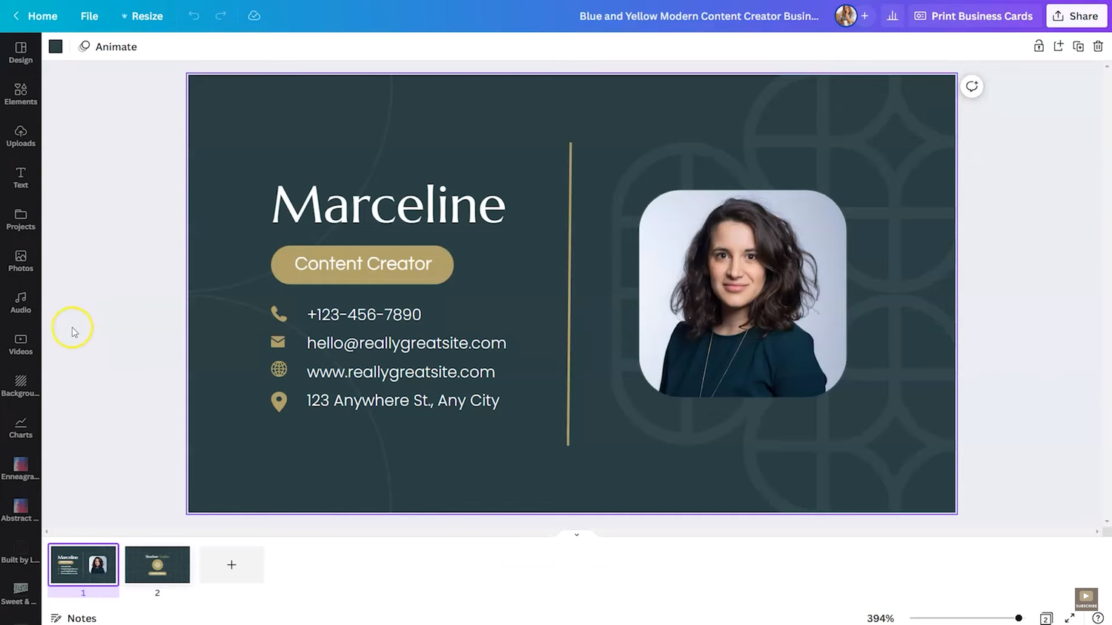Open the Background panel
Image resolution: width=1112 pixels, height=625 pixels.
click(x=20, y=384)
